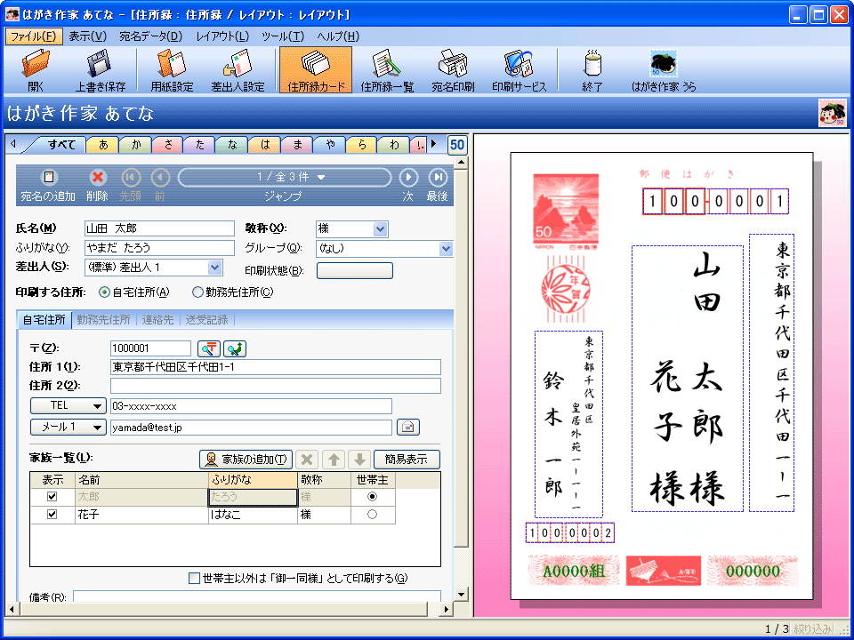Click the form's vertical scrollbar down arrow
Image resolution: width=854 pixels, height=640 pixels.
click(461, 595)
